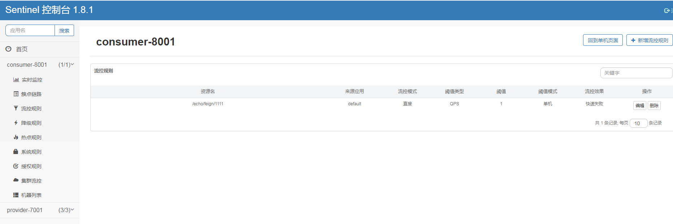
Task: Click the 快速失败 flow effect cell
Action: click(x=594, y=104)
